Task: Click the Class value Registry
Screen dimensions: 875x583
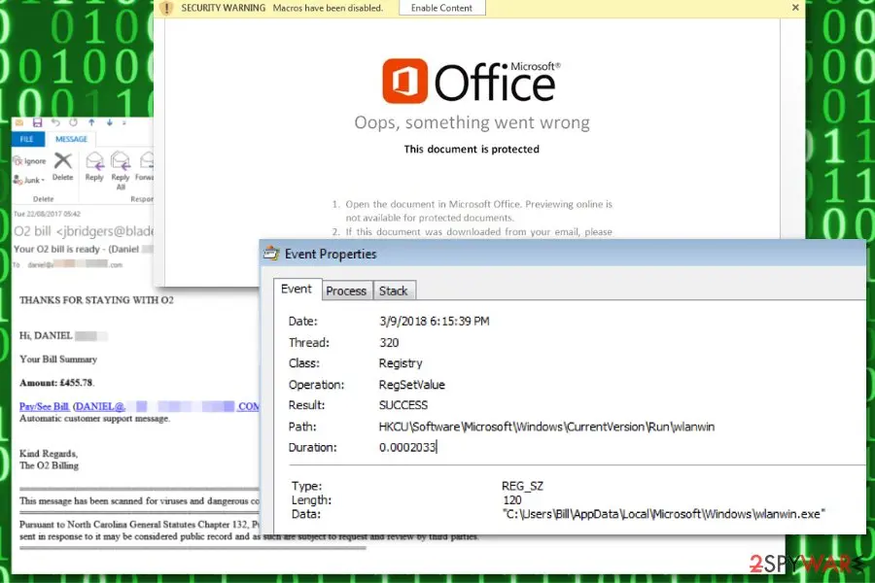Action: click(x=401, y=363)
